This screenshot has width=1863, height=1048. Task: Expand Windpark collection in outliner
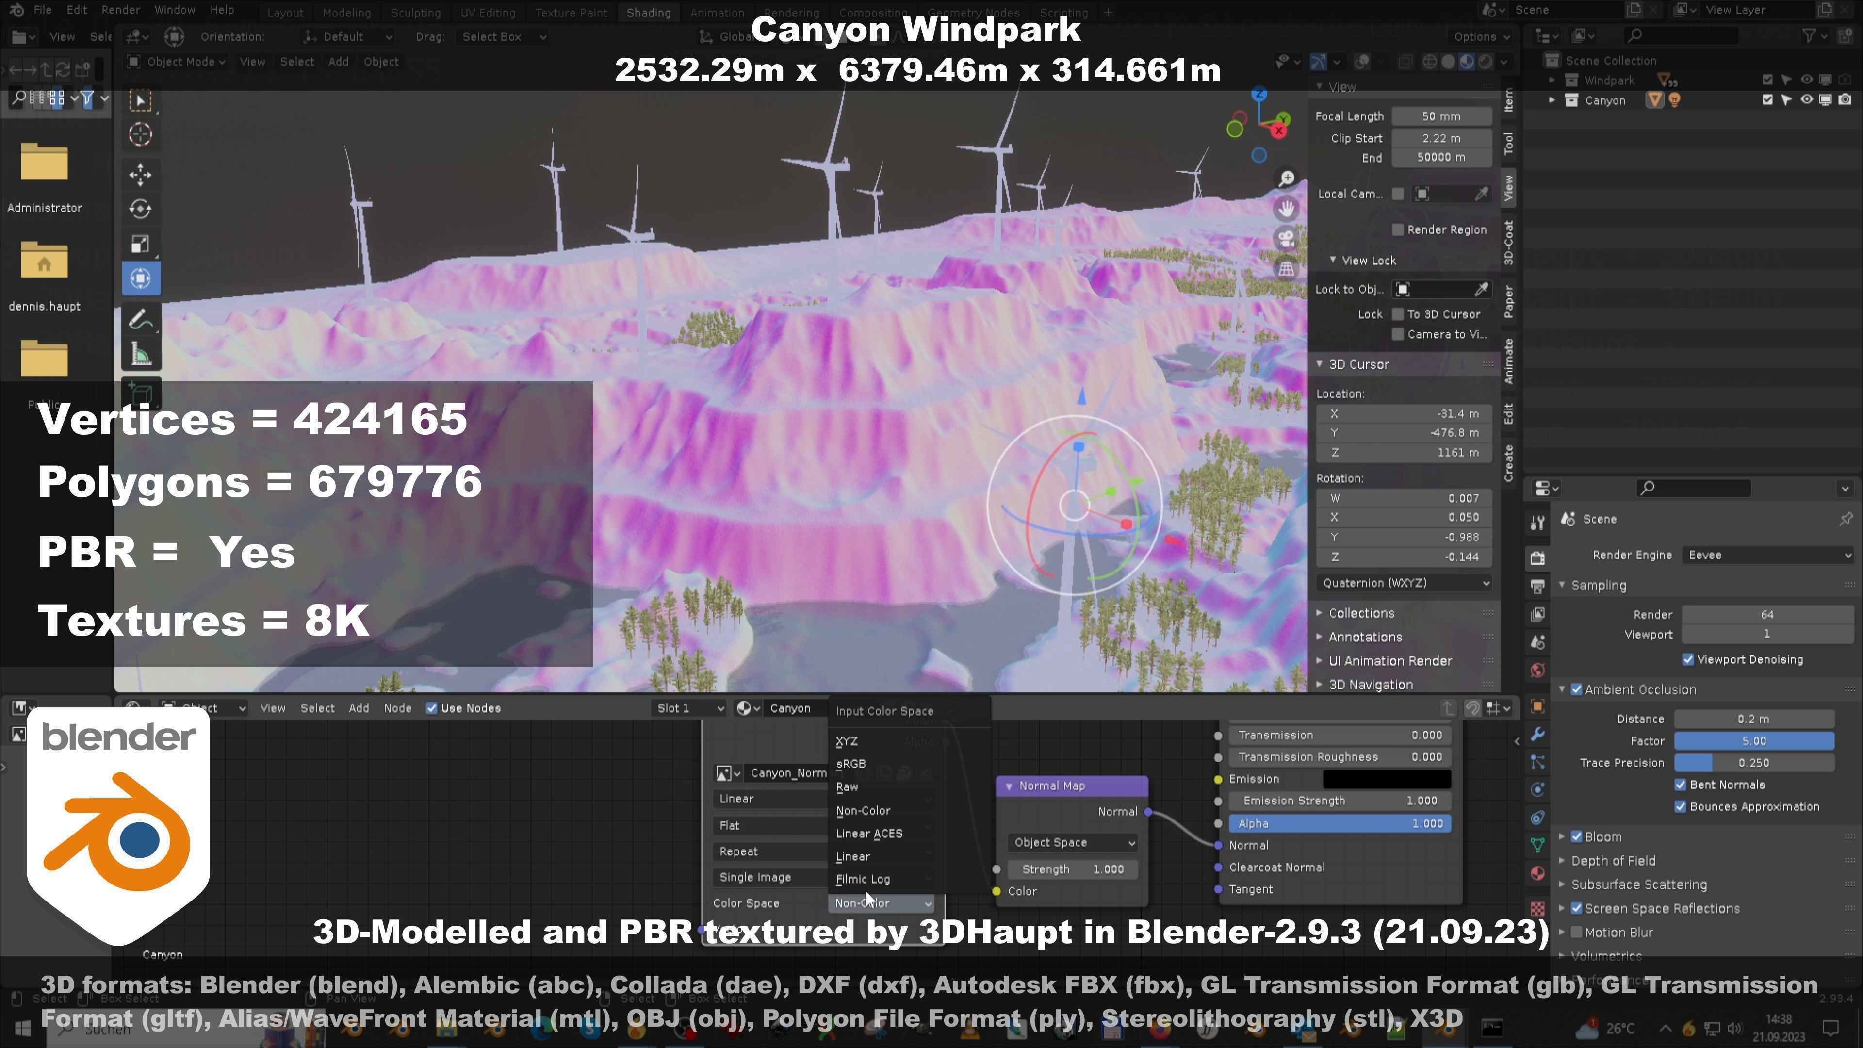[1552, 80]
